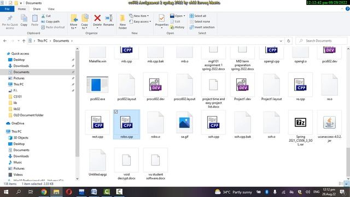Open the Move to dropdown
350x197 pixels.
click(x=74, y=22)
